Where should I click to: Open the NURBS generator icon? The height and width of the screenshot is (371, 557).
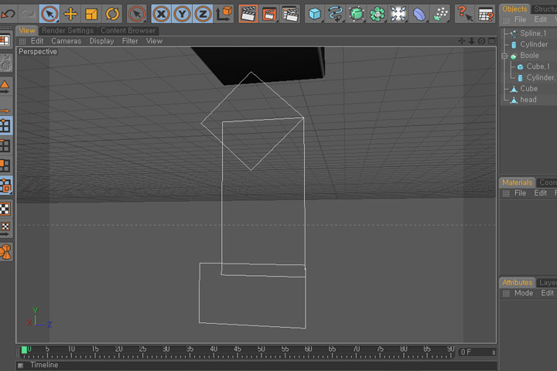[x=357, y=14]
